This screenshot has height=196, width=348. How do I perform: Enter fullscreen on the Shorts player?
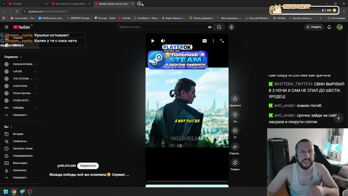[x=222, y=41]
